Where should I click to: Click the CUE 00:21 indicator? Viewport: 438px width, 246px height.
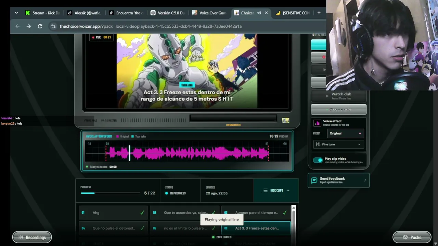[x=102, y=37]
